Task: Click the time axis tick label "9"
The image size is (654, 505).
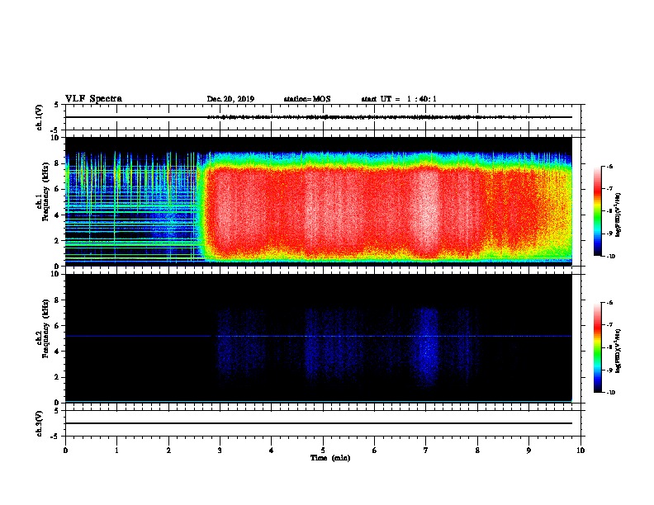Action: (x=528, y=451)
